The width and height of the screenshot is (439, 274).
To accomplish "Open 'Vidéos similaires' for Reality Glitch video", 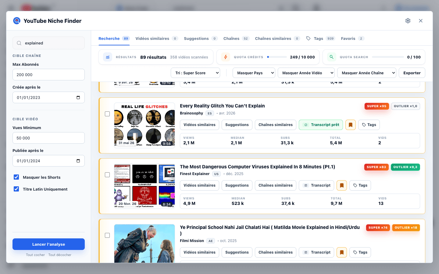I will 199,125.
